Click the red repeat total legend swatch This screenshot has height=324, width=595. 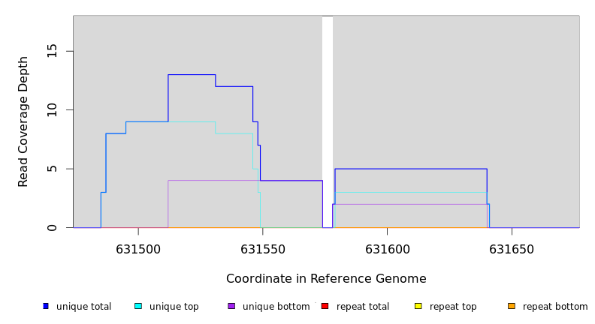tap(325, 306)
